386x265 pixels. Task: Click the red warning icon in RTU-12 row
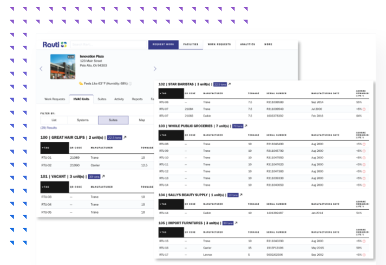click(364, 171)
